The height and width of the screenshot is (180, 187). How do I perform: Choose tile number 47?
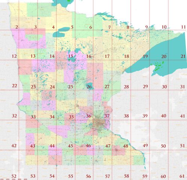point(108,146)
